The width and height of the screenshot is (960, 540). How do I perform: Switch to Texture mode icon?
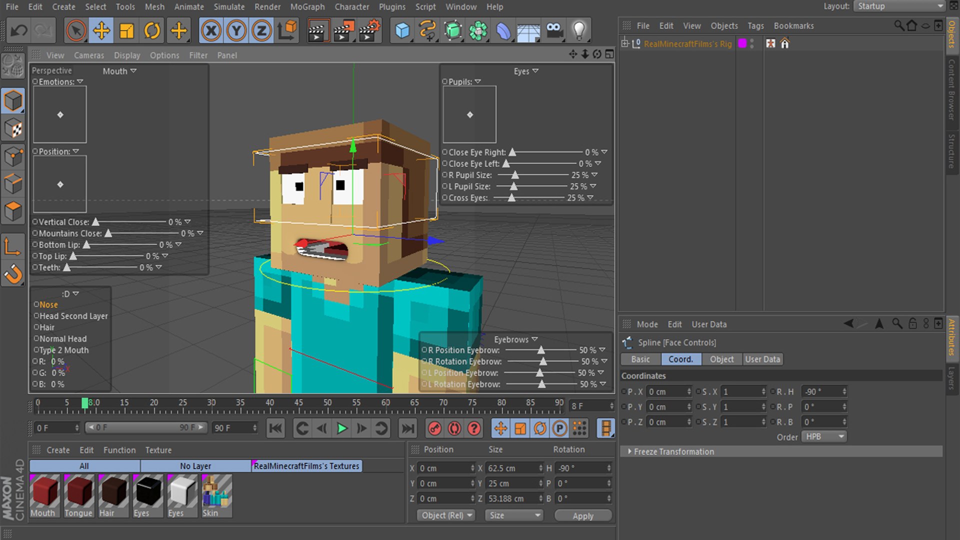(13, 129)
